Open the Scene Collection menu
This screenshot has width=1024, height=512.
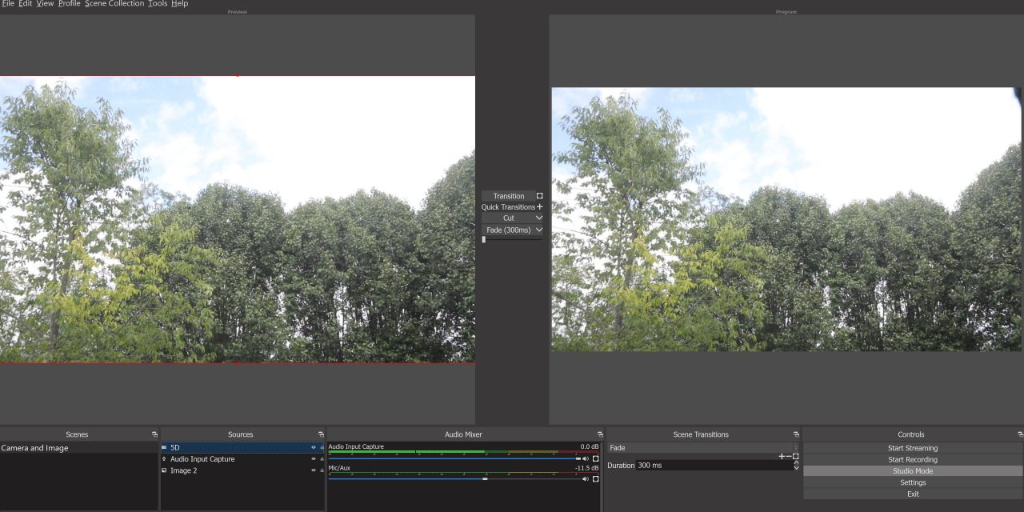coord(114,4)
